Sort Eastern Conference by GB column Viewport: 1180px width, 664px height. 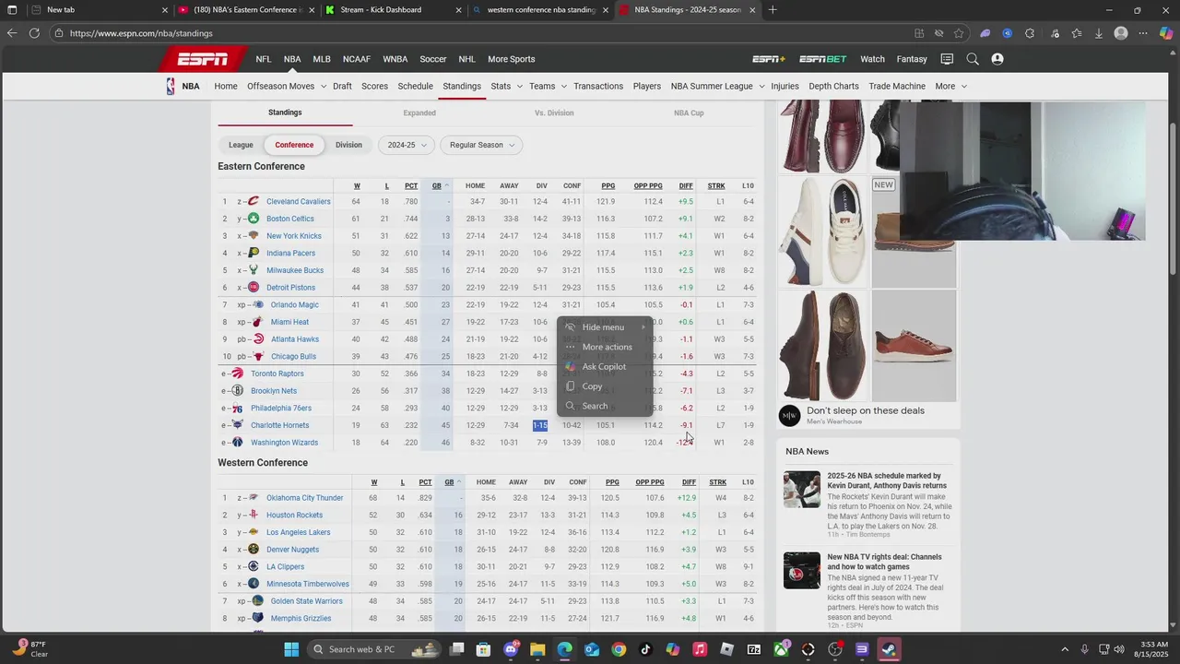click(437, 186)
